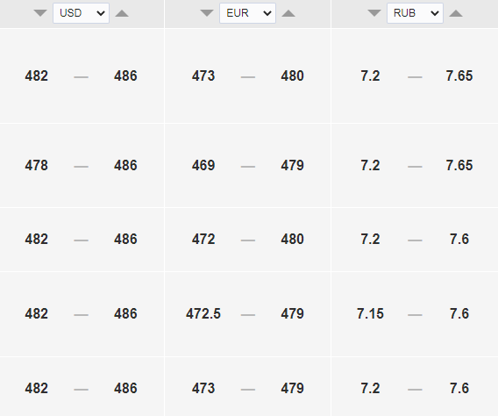Viewport: 498px width, 416px height.
Task: Select the 472.5 EUR buy rate
Action: pyautogui.click(x=203, y=314)
